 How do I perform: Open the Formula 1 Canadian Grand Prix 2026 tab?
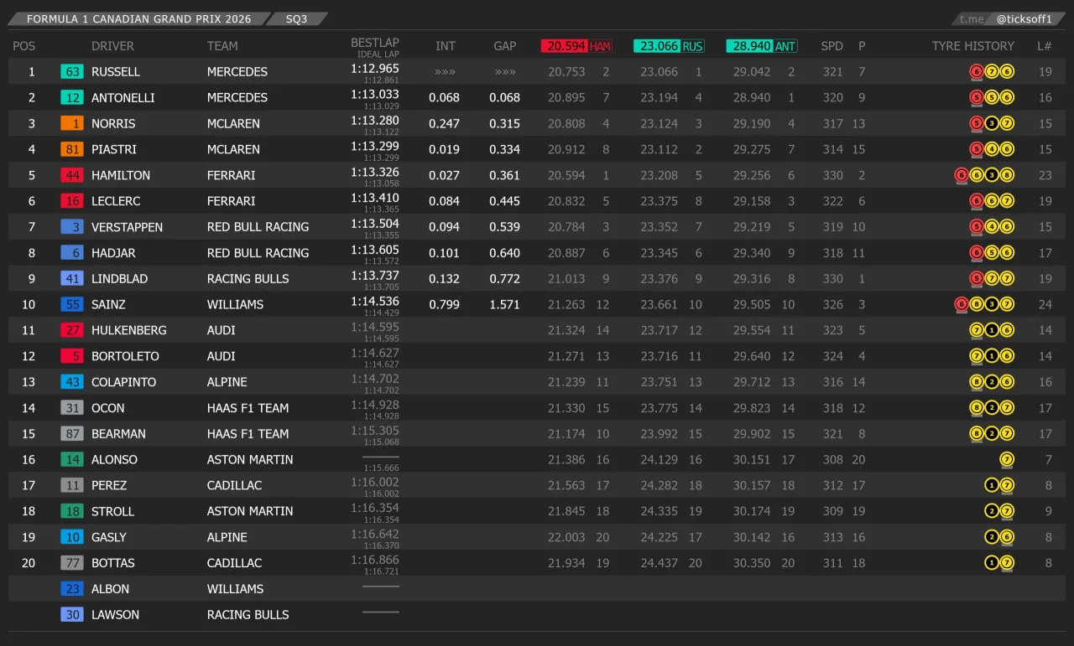click(x=139, y=18)
